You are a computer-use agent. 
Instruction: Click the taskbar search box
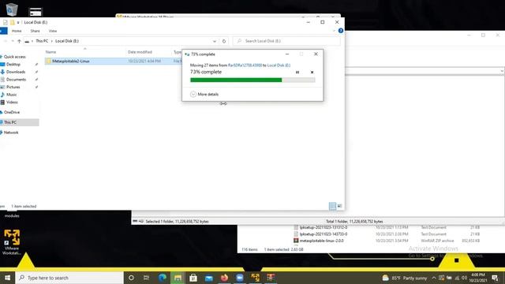(69, 278)
